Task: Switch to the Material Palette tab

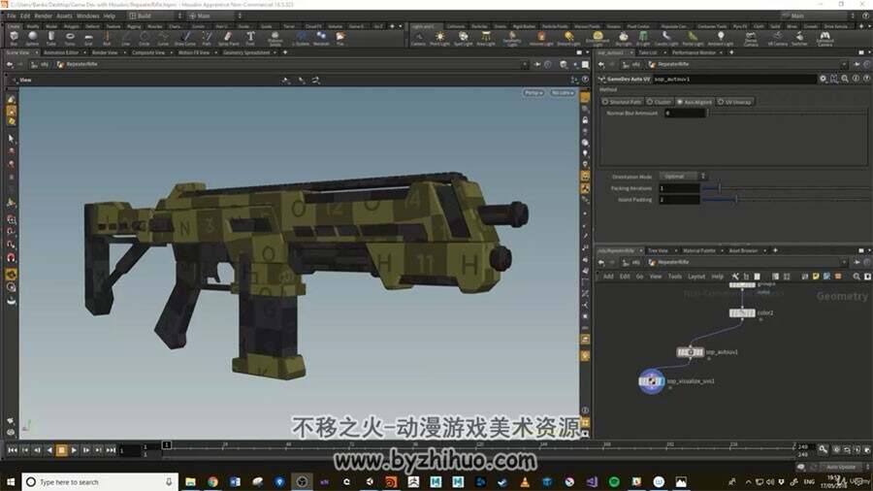Action: pos(698,250)
